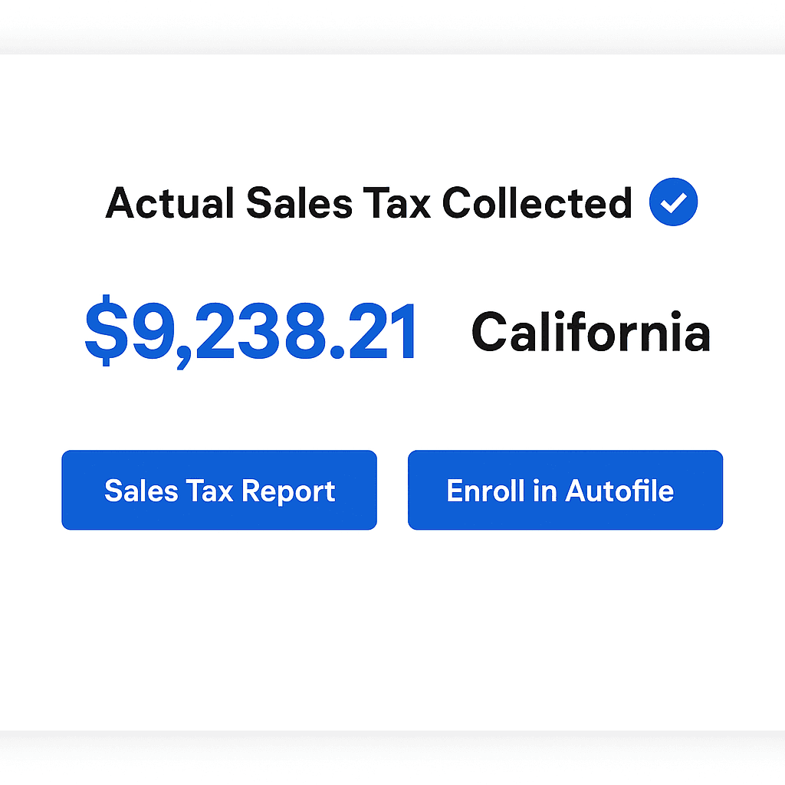Click the word Sales in the card title
This screenshot has width=785, height=785.
[300, 202]
